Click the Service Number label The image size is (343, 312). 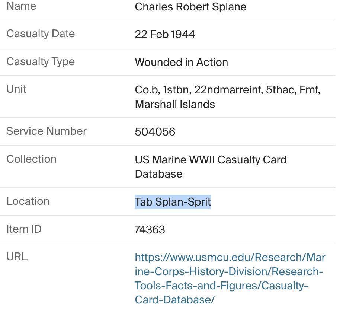point(47,131)
